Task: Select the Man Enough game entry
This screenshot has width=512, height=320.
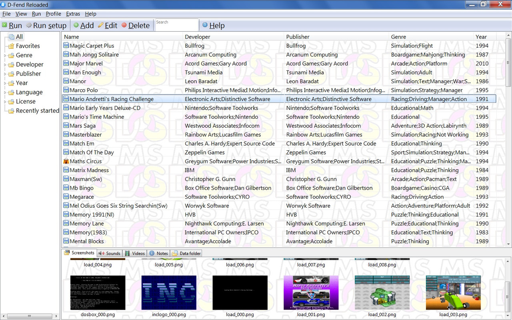Action: point(85,72)
